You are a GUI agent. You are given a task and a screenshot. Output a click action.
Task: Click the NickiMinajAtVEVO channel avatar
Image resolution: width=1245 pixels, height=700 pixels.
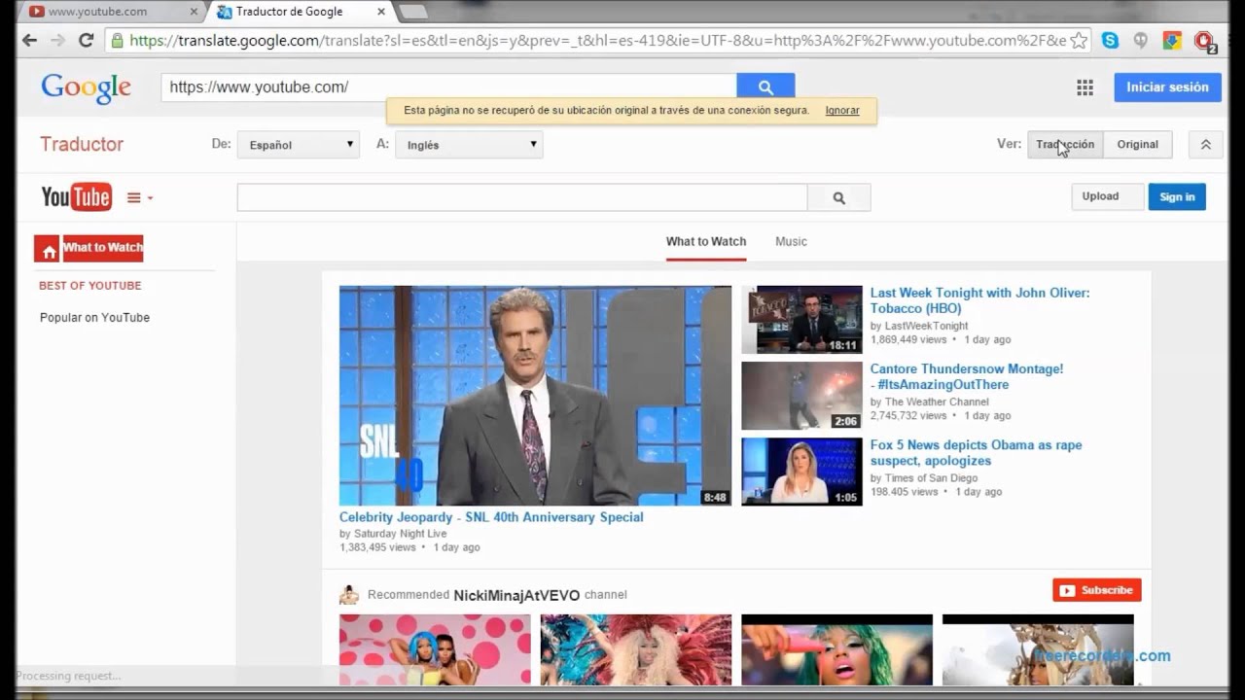pyautogui.click(x=348, y=594)
